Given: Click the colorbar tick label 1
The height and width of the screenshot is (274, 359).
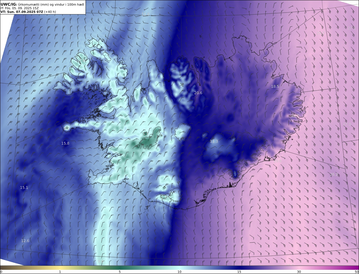Looking at the screenshot, I should point(60,272).
